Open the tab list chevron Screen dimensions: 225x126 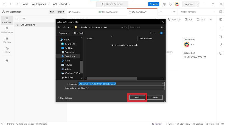[x=174, y=12]
